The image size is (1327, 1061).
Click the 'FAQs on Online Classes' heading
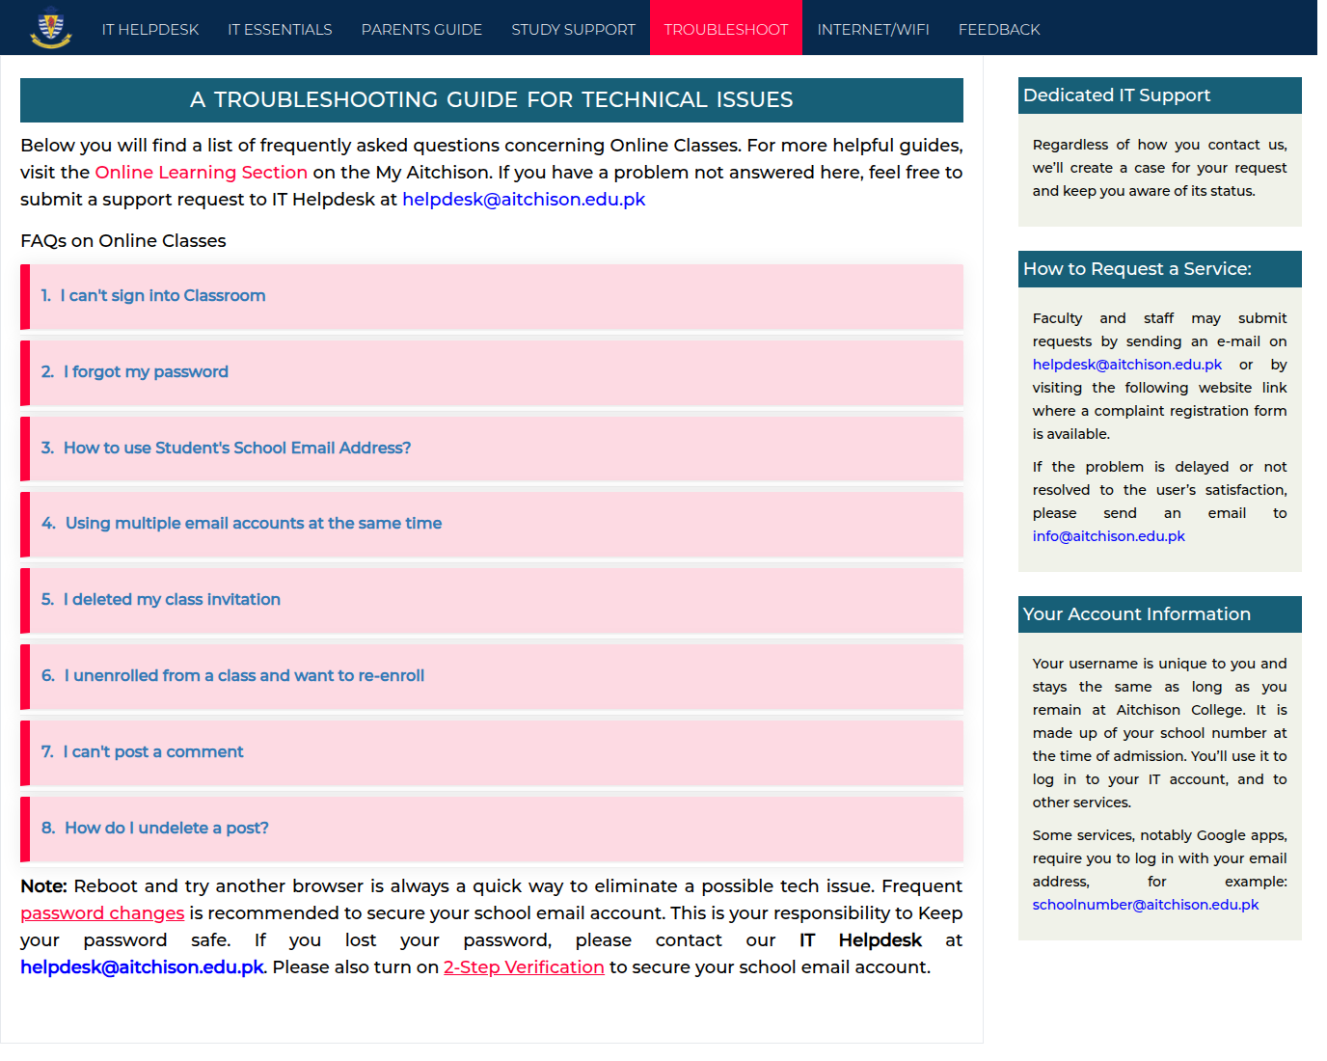pyautogui.click(x=123, y=241)
